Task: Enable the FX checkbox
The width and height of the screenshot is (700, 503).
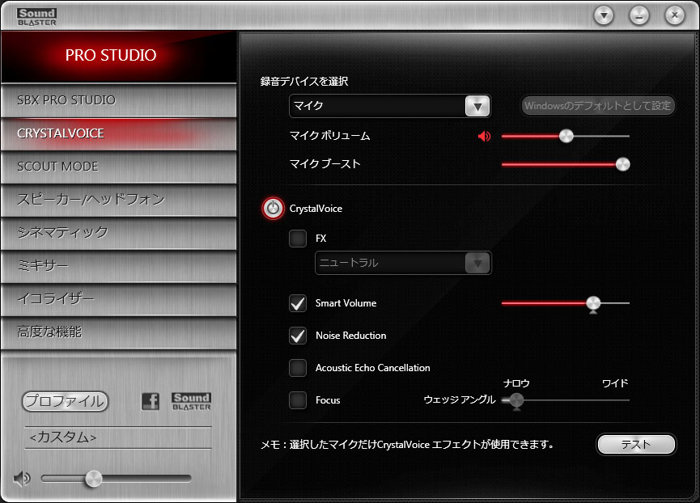Action: [x=298, y=239]
